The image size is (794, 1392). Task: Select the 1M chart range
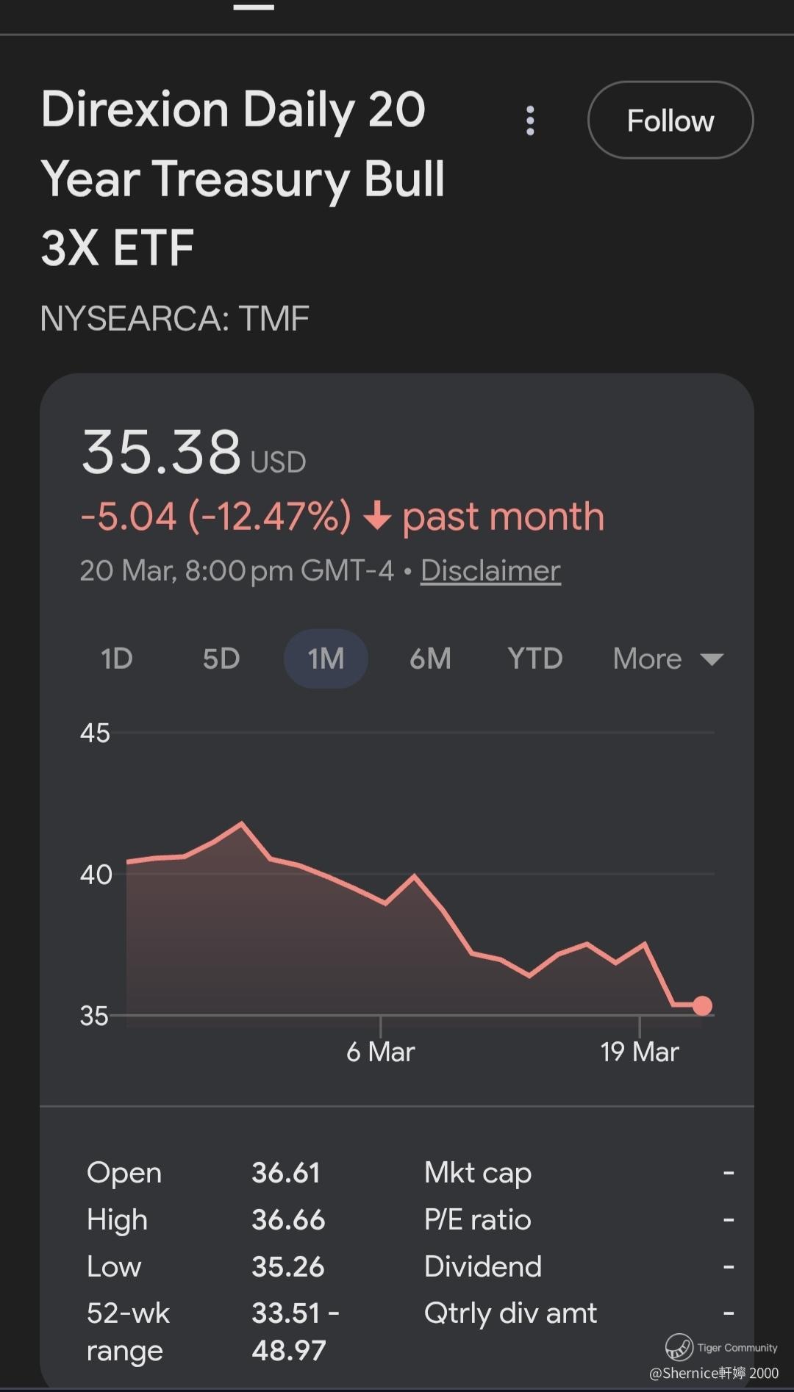[326, 659]
